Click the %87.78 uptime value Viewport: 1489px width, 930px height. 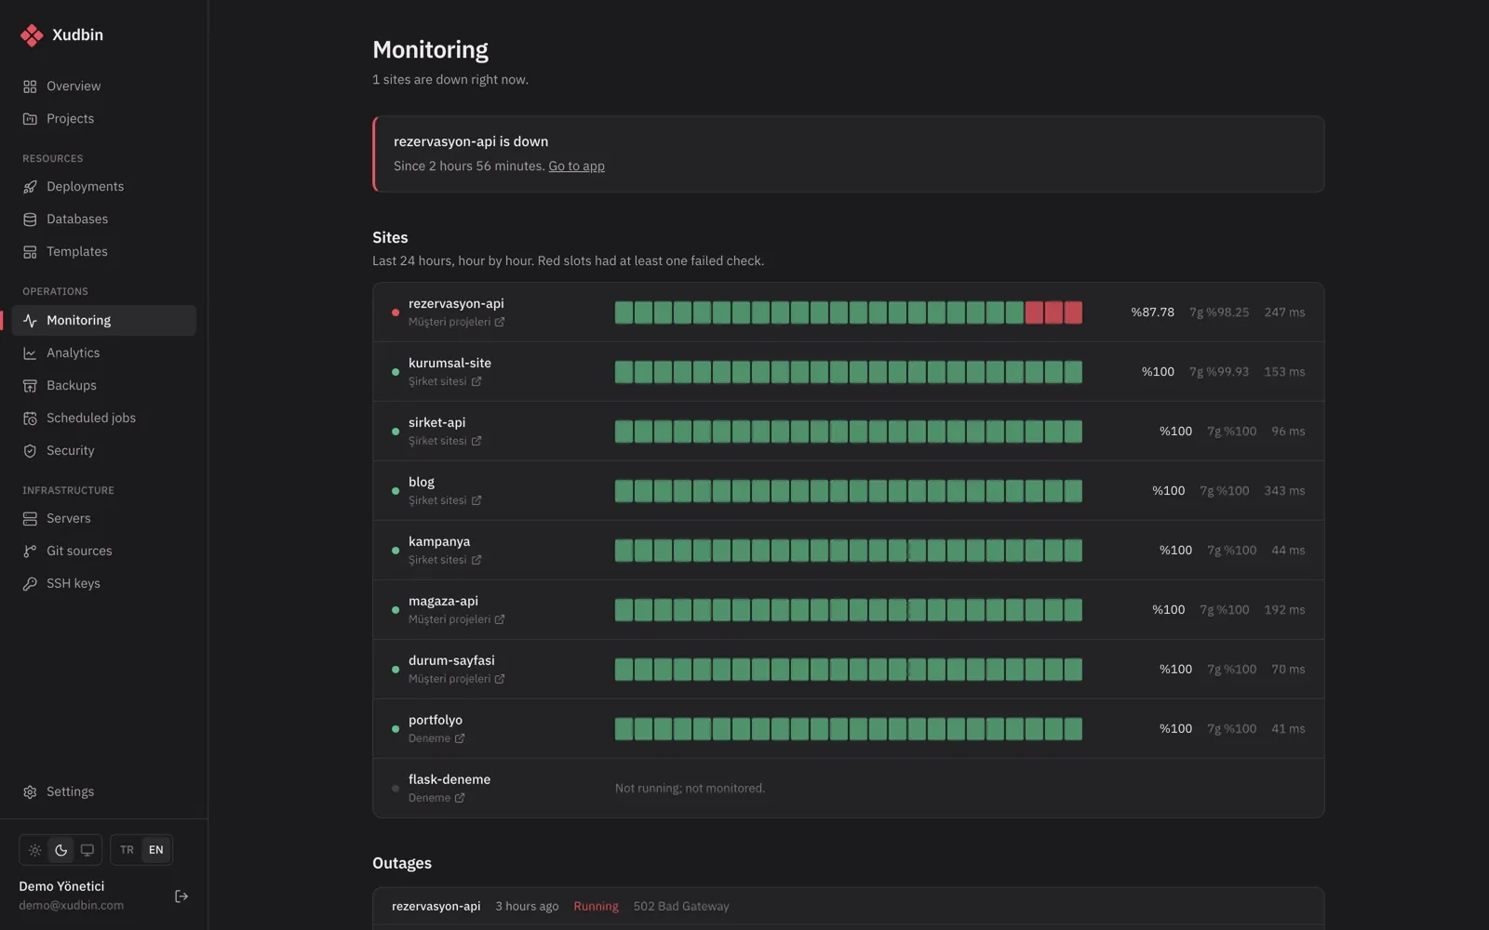[1152, 312]
